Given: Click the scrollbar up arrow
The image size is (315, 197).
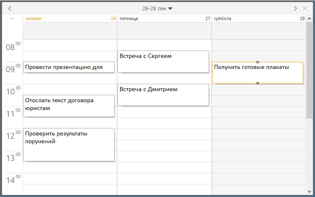Looking at the screenshot, I should click(309, 19).
